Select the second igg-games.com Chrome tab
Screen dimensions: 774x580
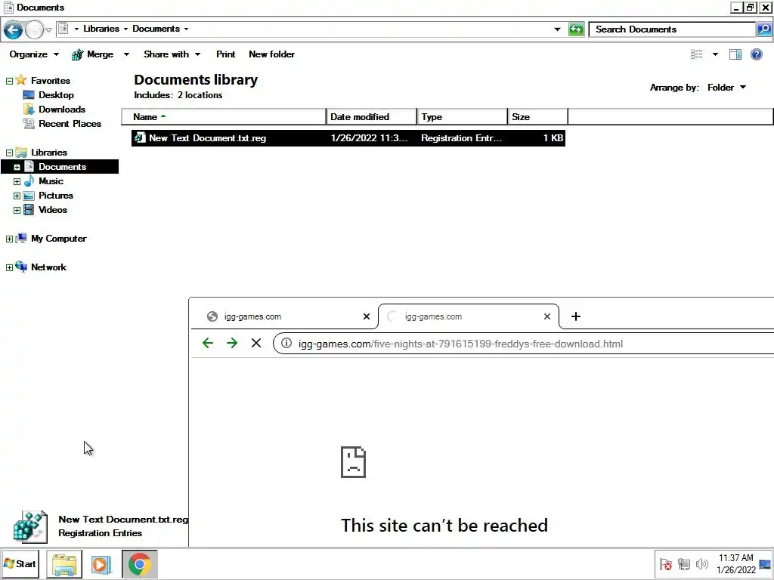tap(468, 316)
